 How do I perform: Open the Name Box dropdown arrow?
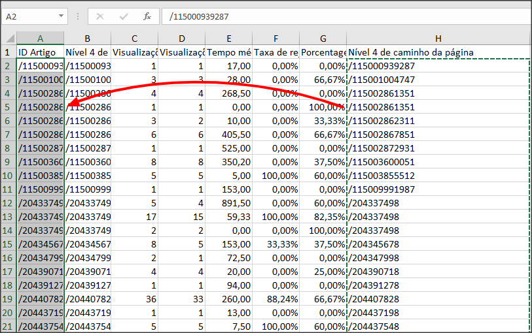(61, 16)
